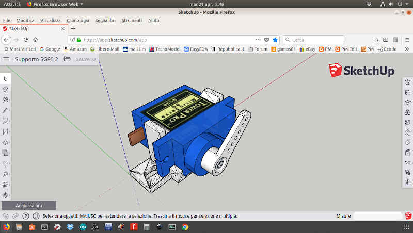Click the Undo arrow in status bar
The width and height of the screenshot is (413, 233).
6,216
